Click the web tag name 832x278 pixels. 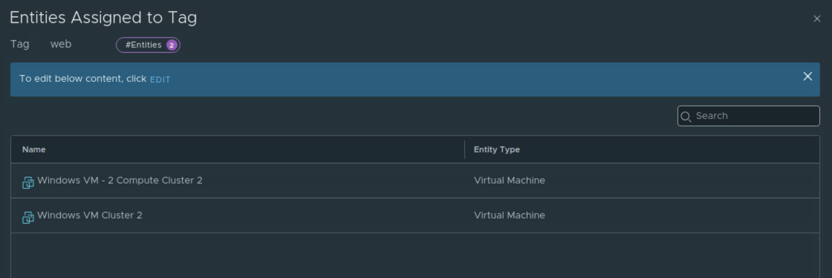61,44
